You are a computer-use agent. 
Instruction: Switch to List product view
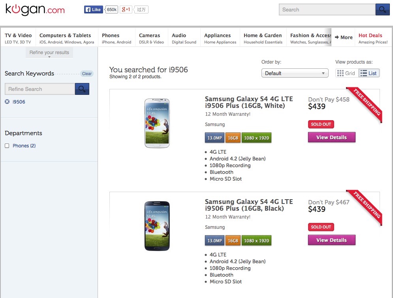point(369,73)
